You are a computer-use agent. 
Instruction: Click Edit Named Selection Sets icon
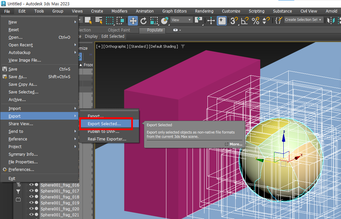pyautogui.click(x=279, y=21)
